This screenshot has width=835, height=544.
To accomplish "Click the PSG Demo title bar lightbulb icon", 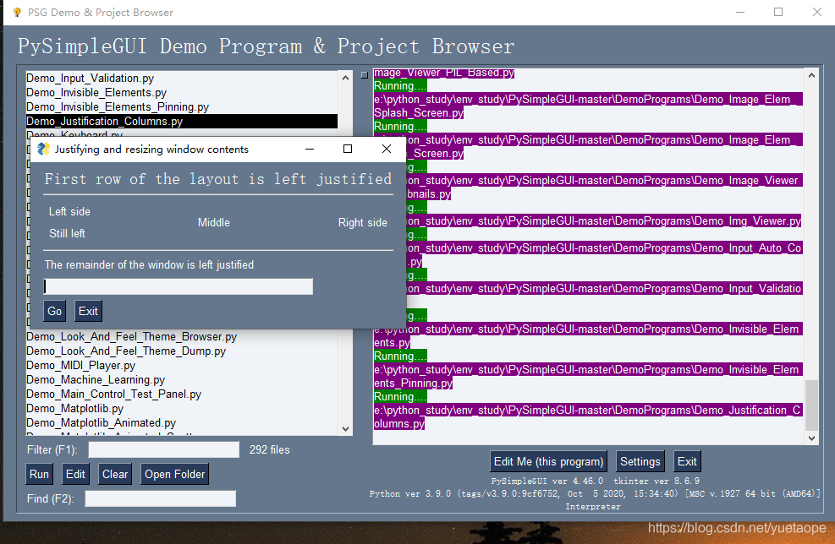I will (x=17, y=12).
